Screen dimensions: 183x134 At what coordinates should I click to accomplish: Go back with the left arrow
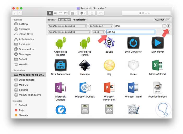(x=15, y=13)
